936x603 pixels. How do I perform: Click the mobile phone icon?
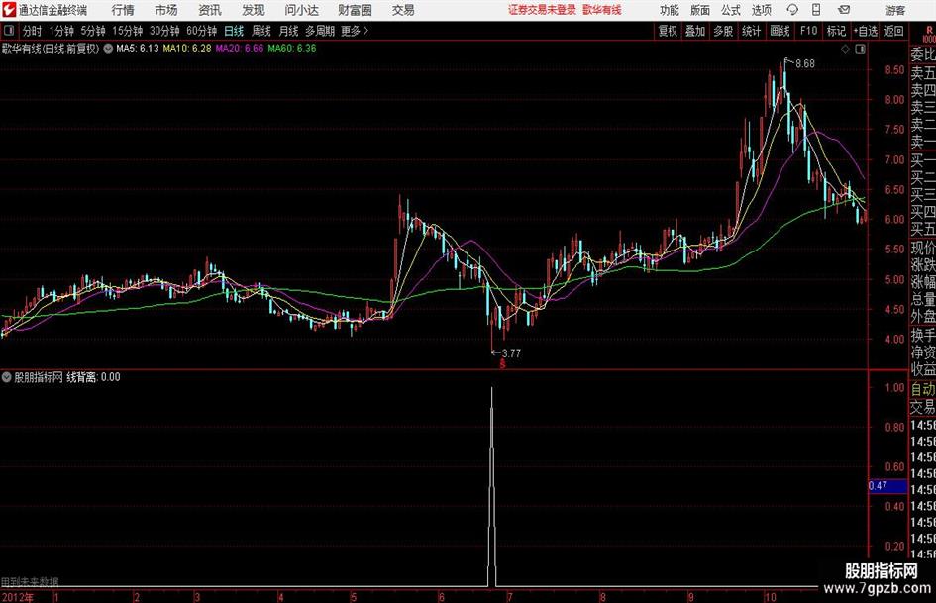[816, 10]
